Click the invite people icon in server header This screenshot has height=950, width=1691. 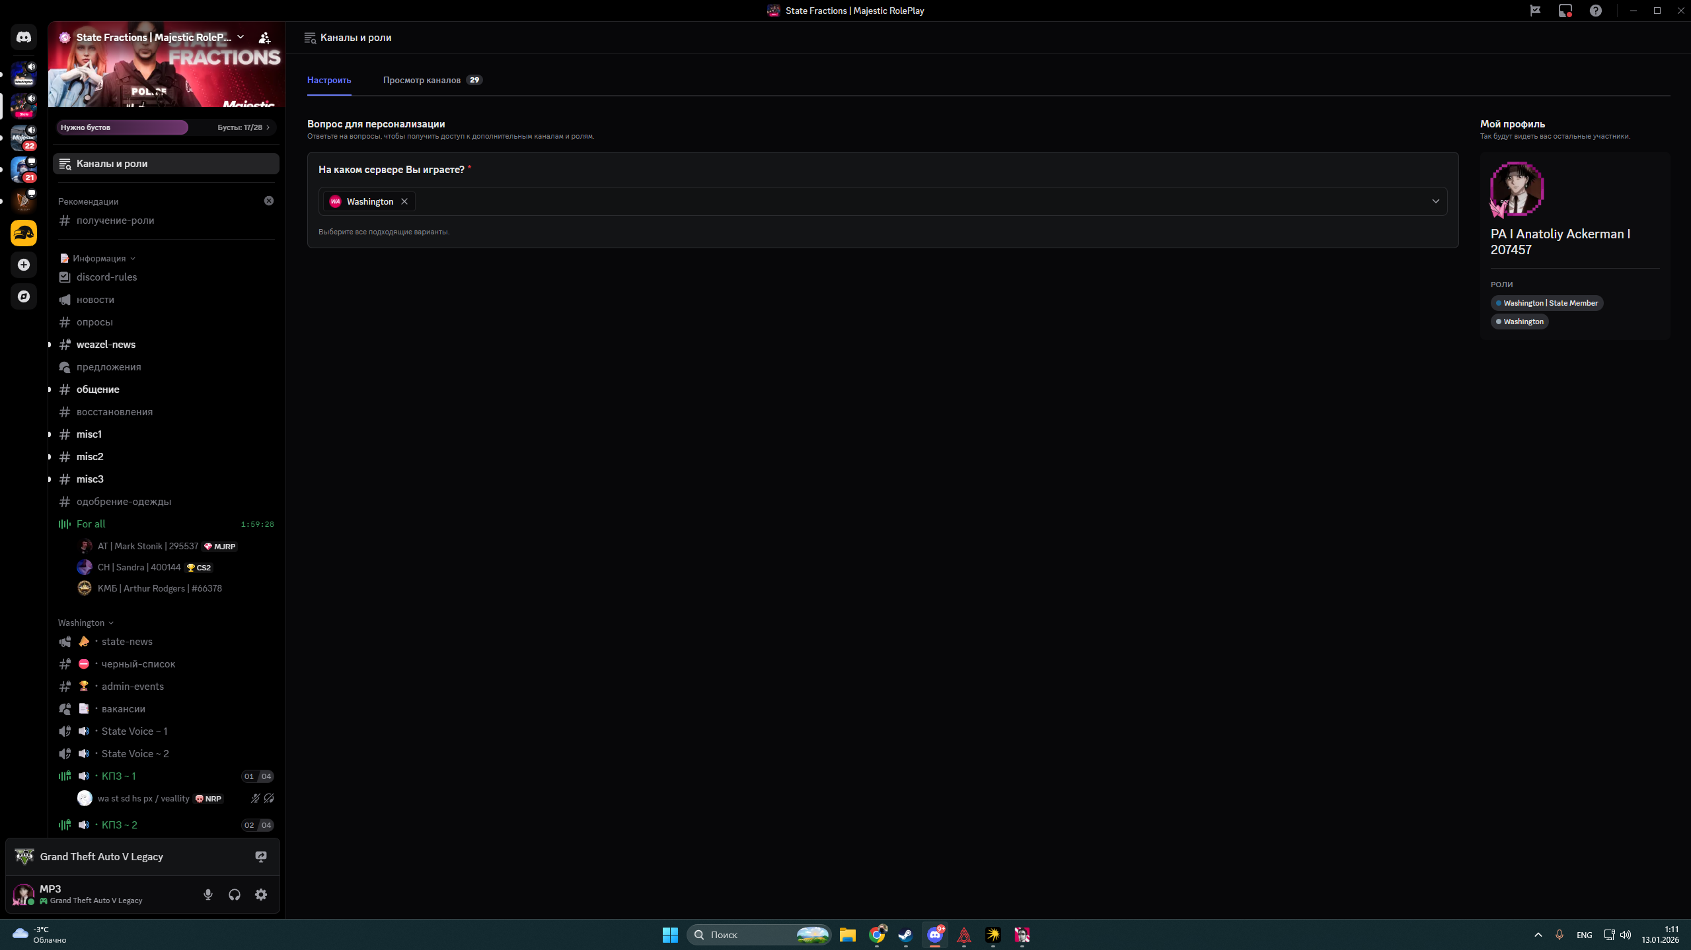[x=264, y=38]
